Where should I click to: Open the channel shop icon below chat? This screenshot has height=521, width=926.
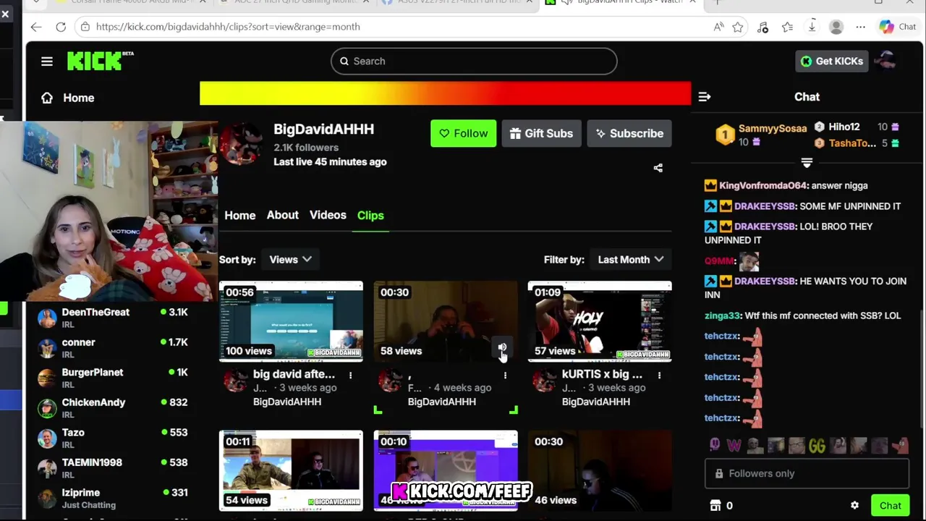pos(715,506)
